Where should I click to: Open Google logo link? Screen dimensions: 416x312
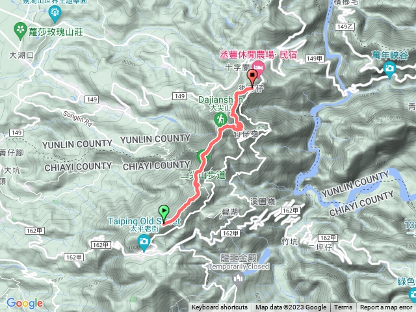click(25, 303)
